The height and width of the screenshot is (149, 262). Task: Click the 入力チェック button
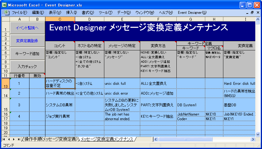point(27,66)
